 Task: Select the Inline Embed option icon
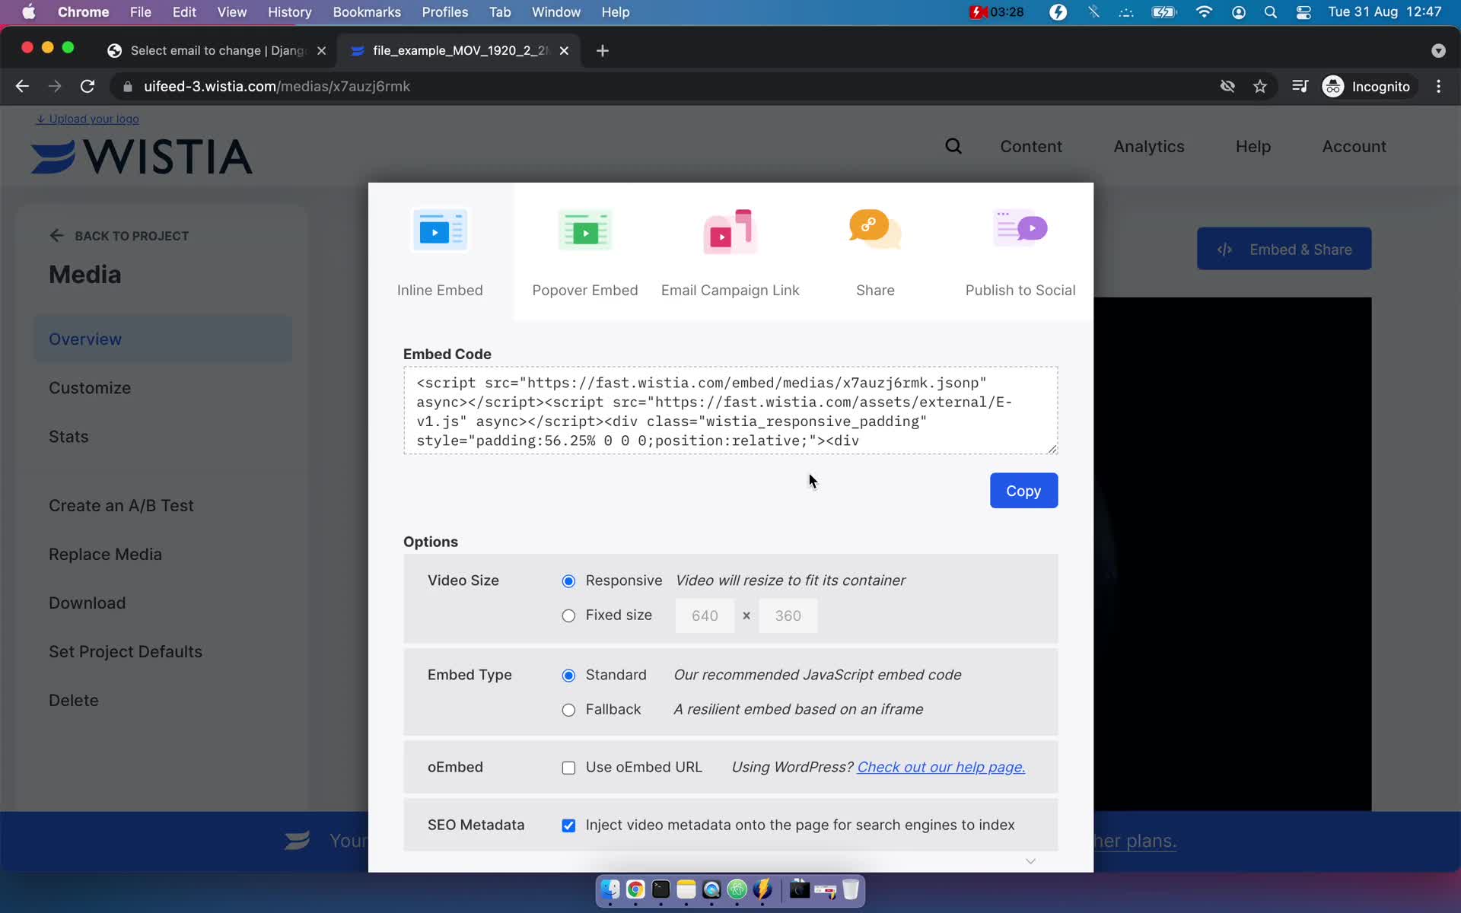click(x=440, y=230)
